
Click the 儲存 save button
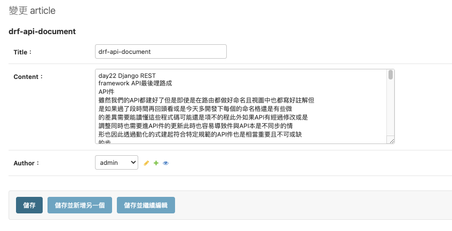29,205
